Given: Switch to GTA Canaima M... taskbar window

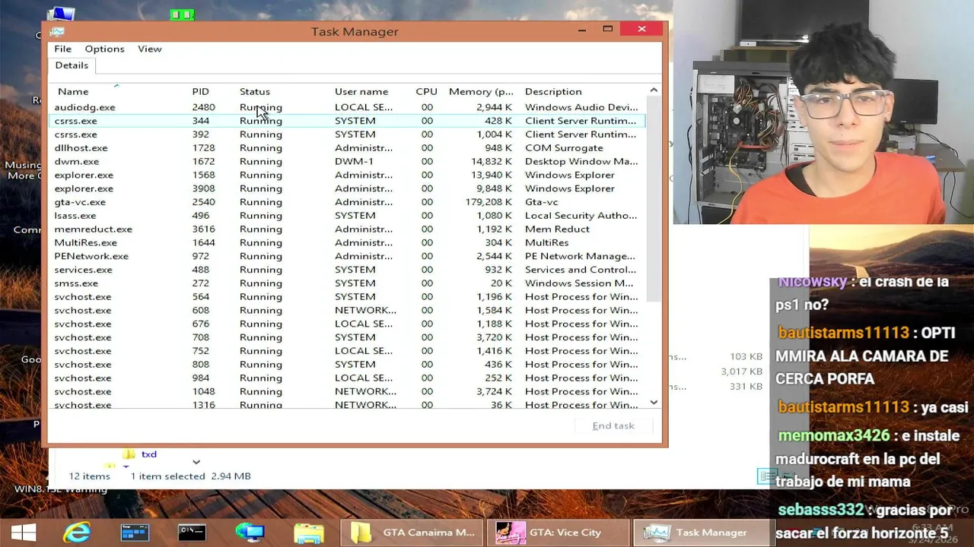Looking at the screenshot, I should point(412,533).
